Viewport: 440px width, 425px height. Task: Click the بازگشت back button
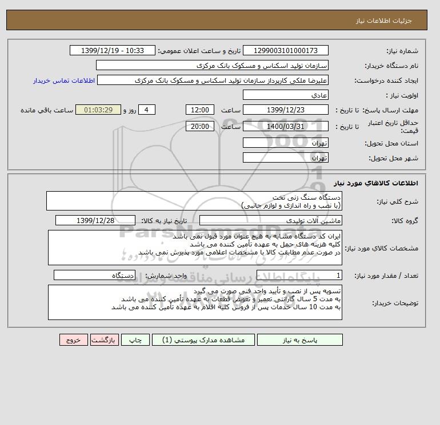(105, 340)
